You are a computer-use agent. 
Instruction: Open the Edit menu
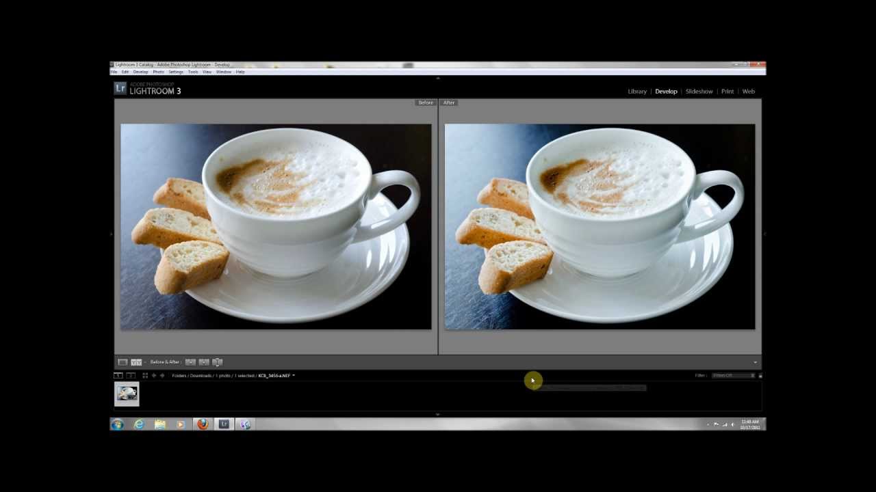[x=125, y=72]
